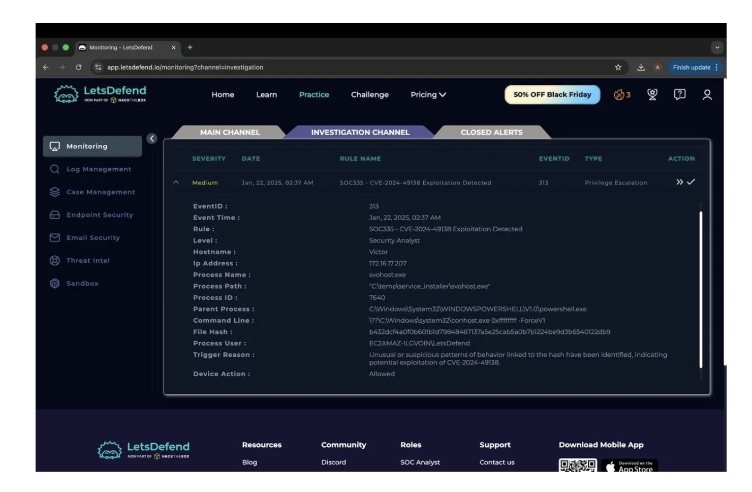
Task: Reload the page with the refresh icon
Action: 79,67
